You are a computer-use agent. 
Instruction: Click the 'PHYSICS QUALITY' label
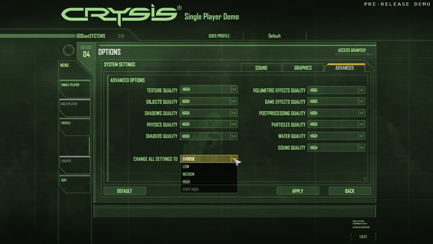(162, 125)
